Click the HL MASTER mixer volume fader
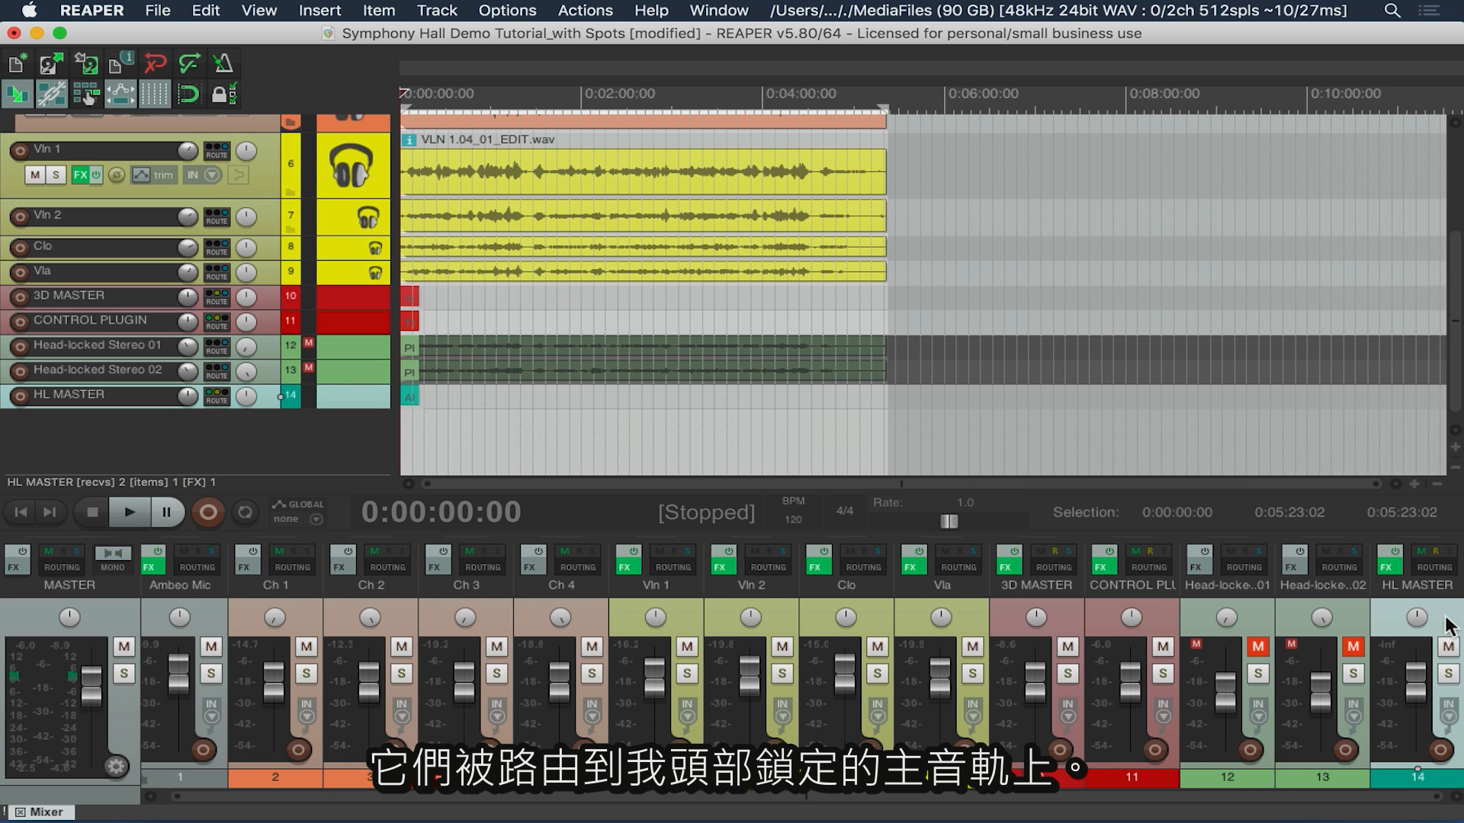The width and height of the screenshot is (1464, 823). click(x=1415, y=681)
